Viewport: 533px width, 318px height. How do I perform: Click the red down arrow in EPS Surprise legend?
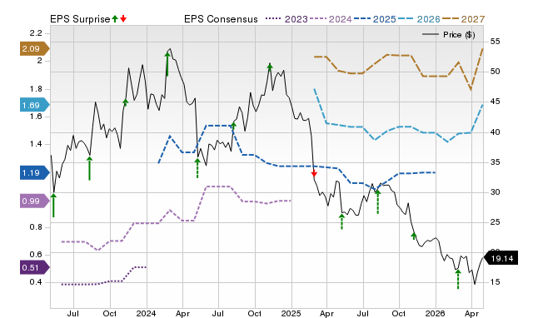click(123, 19)
